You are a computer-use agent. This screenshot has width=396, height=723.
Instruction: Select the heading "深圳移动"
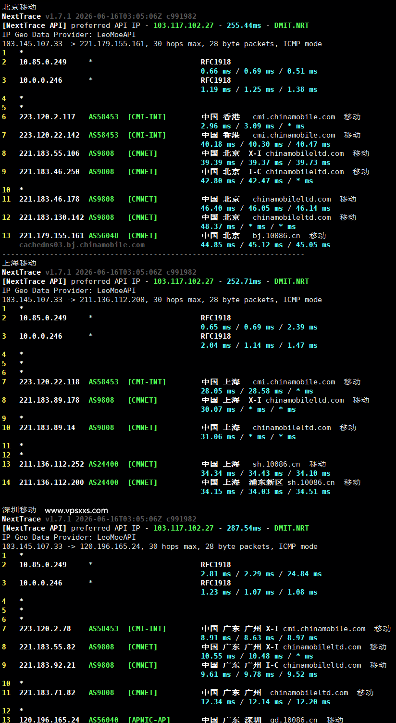tap(19, 510)
